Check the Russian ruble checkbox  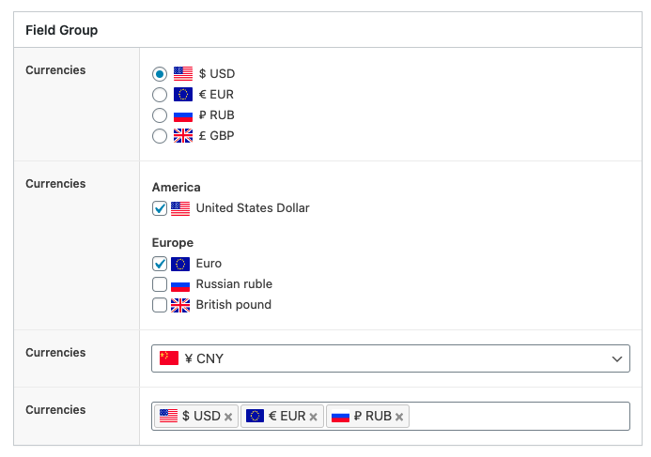(x=160, y=284)
